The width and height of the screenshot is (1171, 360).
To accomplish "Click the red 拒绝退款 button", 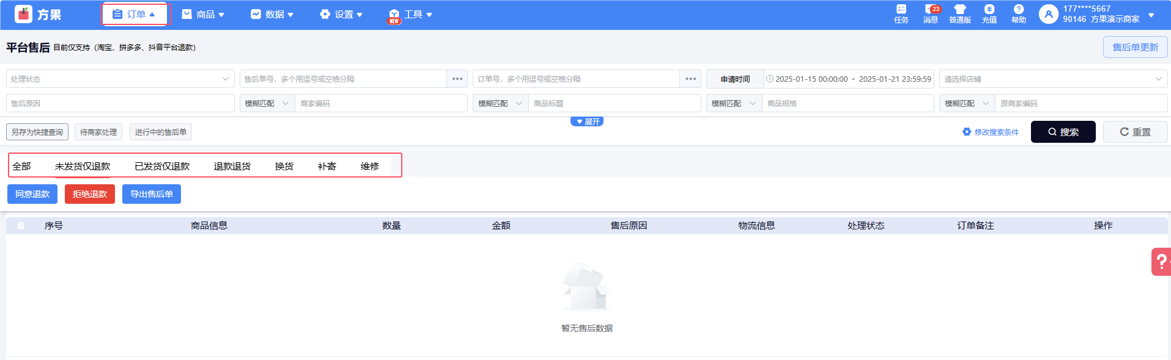I will click(x=90, y=194).
